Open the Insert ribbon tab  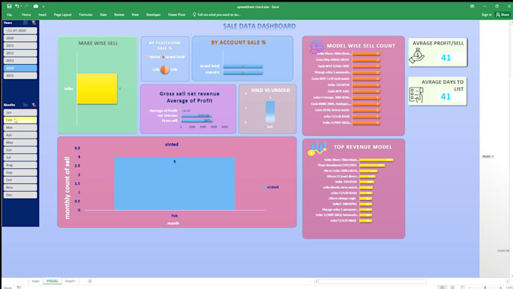point(42,15)
